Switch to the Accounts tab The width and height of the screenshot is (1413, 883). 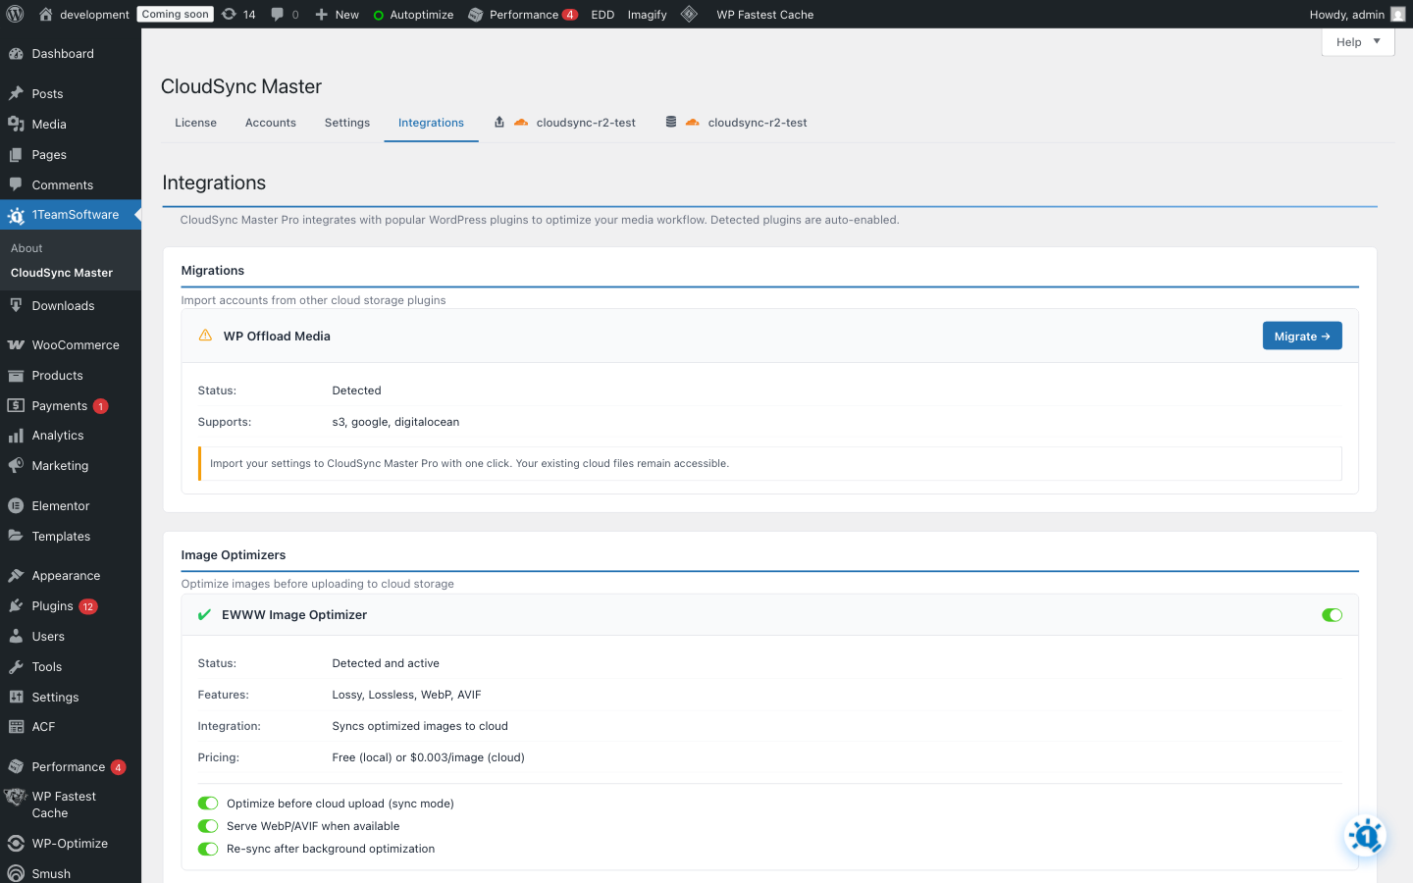(270, 123)
